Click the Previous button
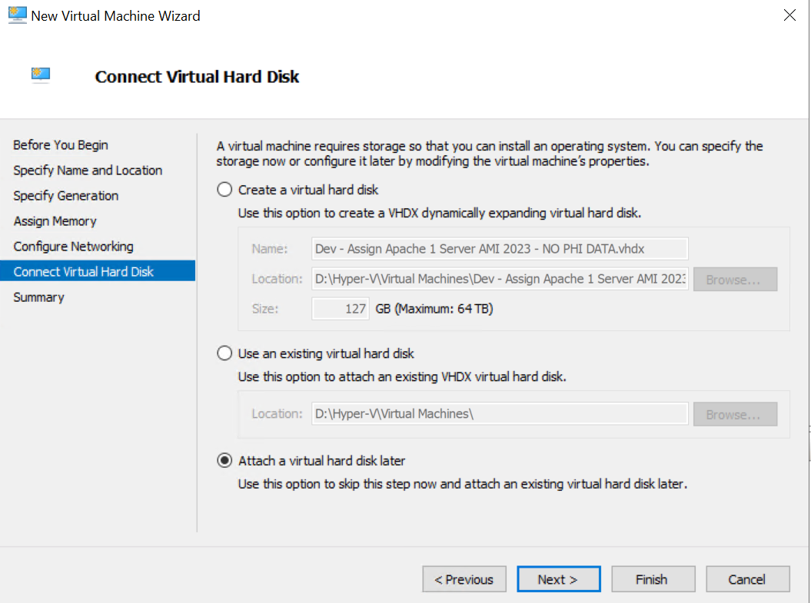This screenshot has height=603, width=811. pyautogui.click(x=464, y=579)
